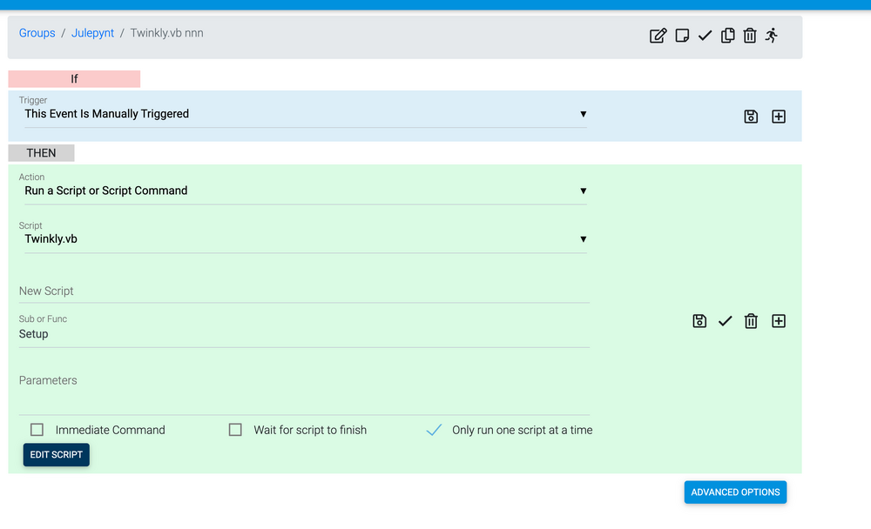Click the edit pencil icon in header
Screen dimensions: 871x529
(x=658, y=36)
